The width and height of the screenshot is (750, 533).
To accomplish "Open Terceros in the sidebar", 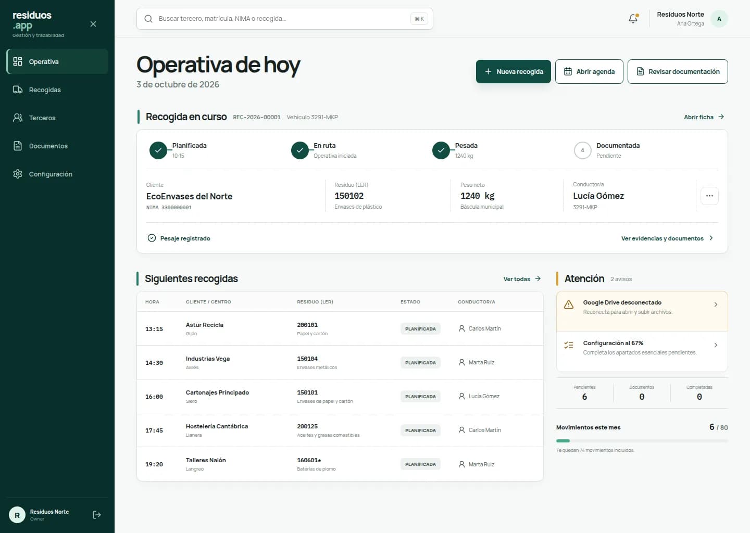I will tap(57, 118).
